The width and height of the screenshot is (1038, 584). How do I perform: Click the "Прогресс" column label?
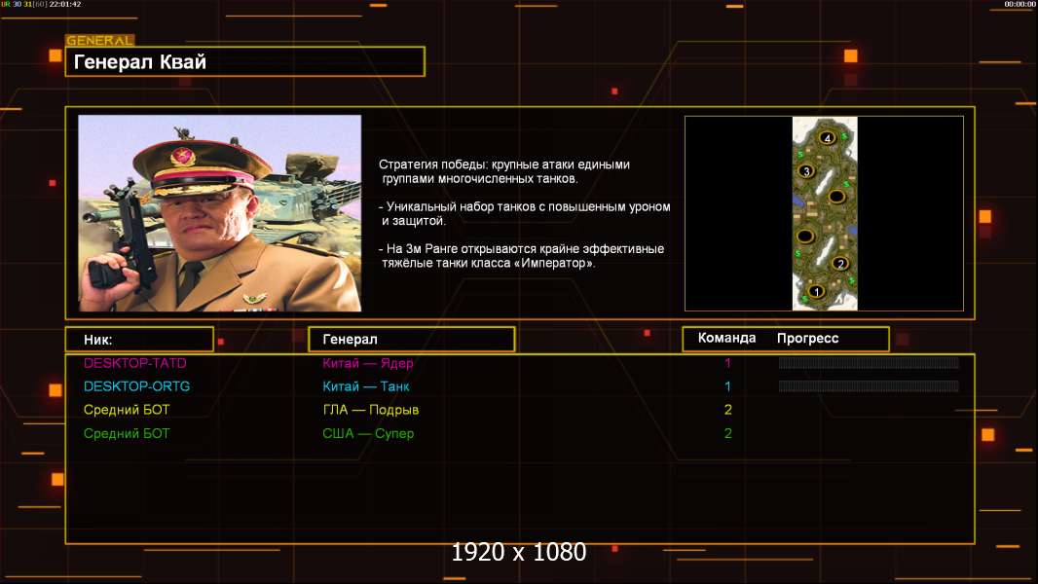click(807, 339)
